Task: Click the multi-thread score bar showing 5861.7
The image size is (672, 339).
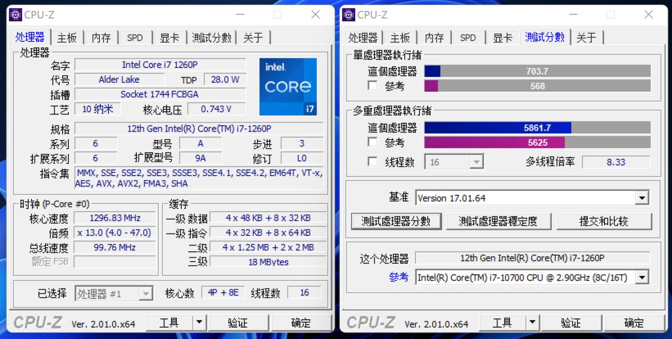Action: [537, 127]
